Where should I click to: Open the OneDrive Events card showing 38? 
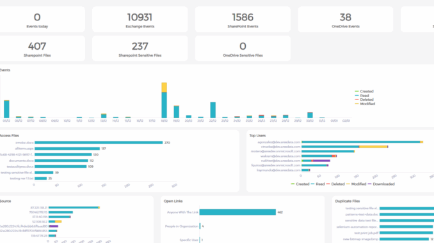pyautogui.click(x=346, y=19)
